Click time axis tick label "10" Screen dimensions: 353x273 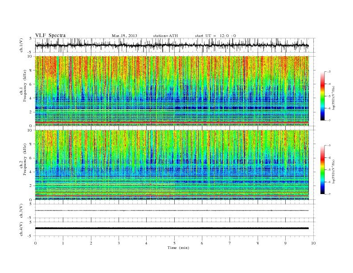[x=313, y=243]
